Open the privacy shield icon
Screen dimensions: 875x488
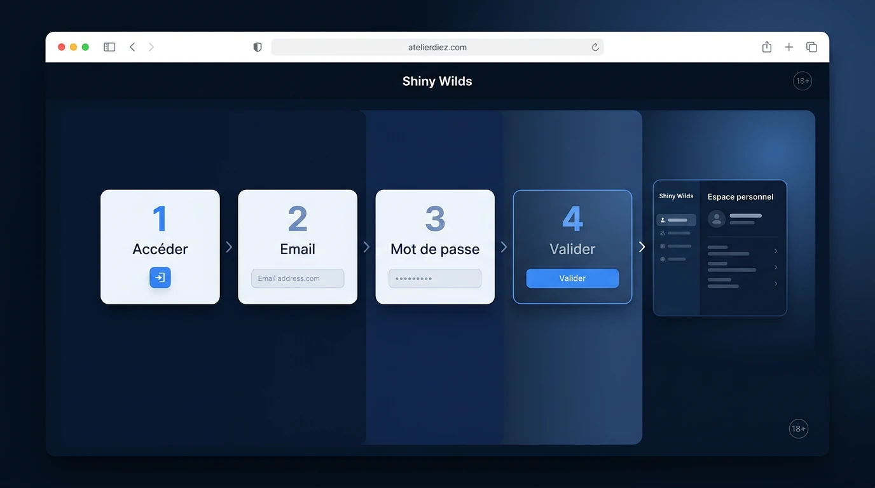[258, 47]
